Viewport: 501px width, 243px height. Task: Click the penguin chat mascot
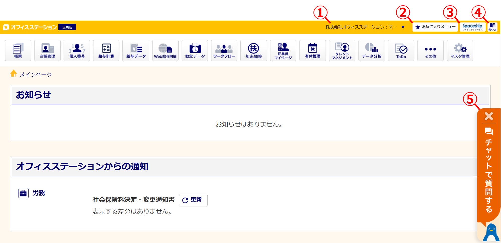[491, 232]
